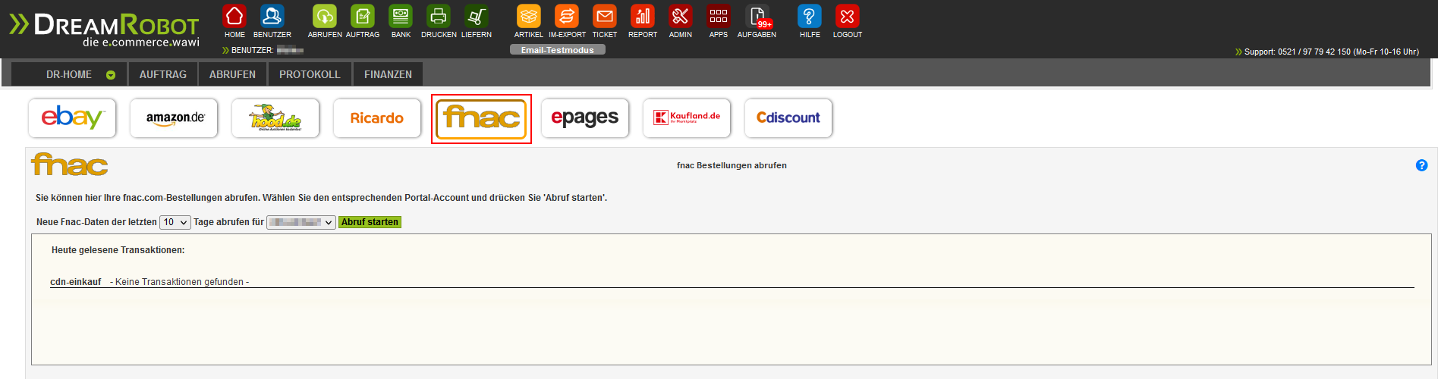1438x379 pixels.
Task: Click the cdn-einkauf account entry
Action: pos(75,282)
